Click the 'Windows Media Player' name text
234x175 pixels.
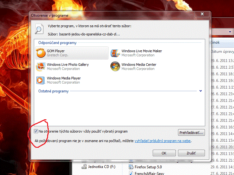pos(64,78)
